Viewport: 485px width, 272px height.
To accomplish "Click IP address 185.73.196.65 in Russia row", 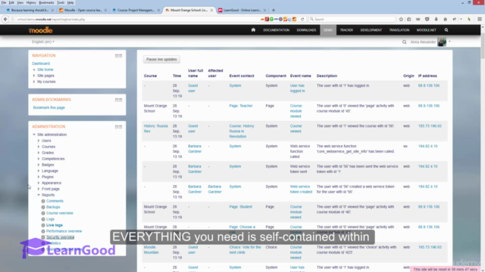I will point(430,126).
